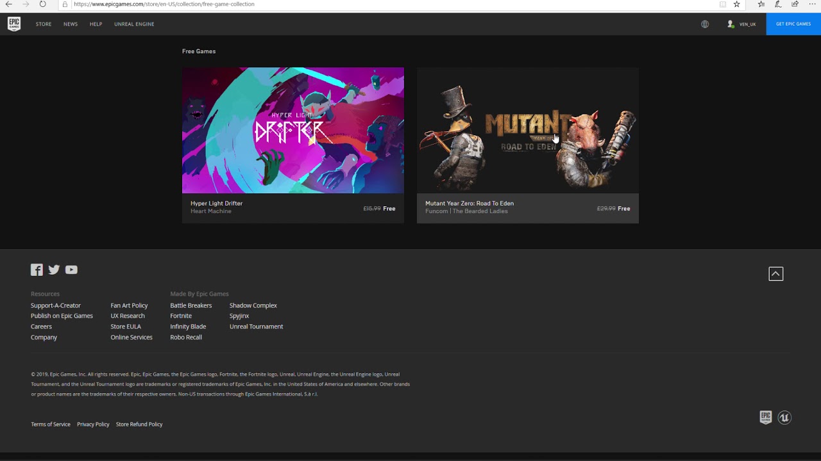This screenshot has height=461, width=821.
Task: Click the user avatar icon beside VEN_UK
Action: point(731,24)
